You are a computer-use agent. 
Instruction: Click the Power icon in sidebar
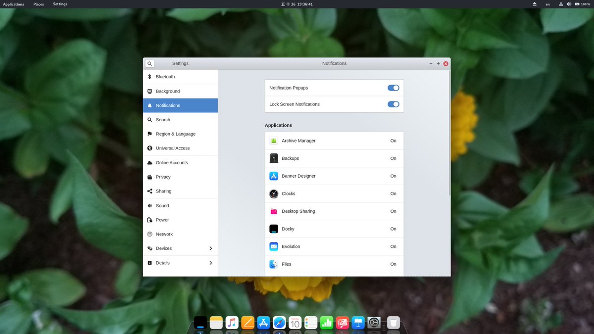149,220
